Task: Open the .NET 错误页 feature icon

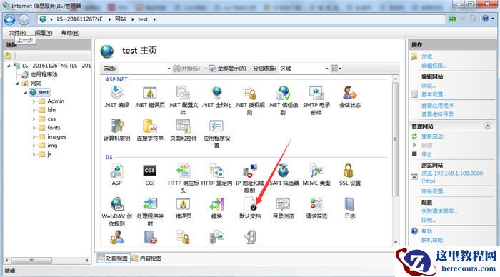Action: coord(150,94)
